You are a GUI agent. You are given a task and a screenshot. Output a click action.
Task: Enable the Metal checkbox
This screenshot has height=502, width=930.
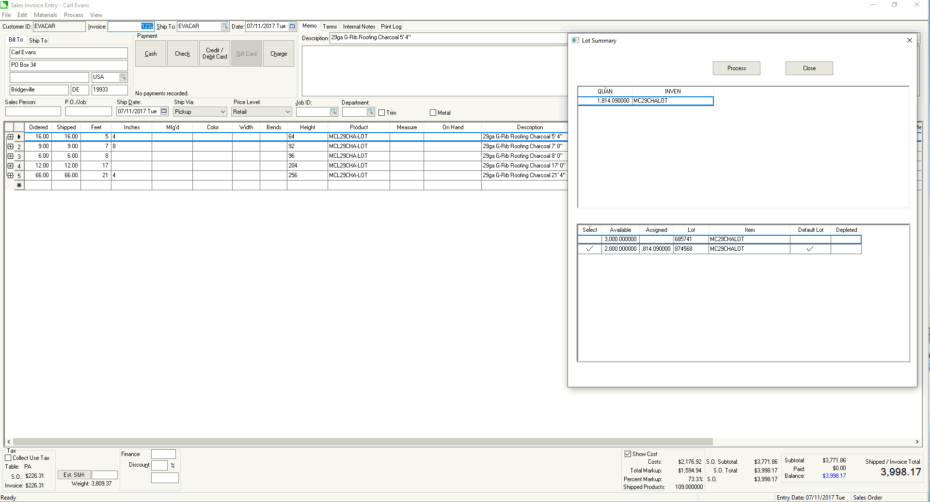433,113
